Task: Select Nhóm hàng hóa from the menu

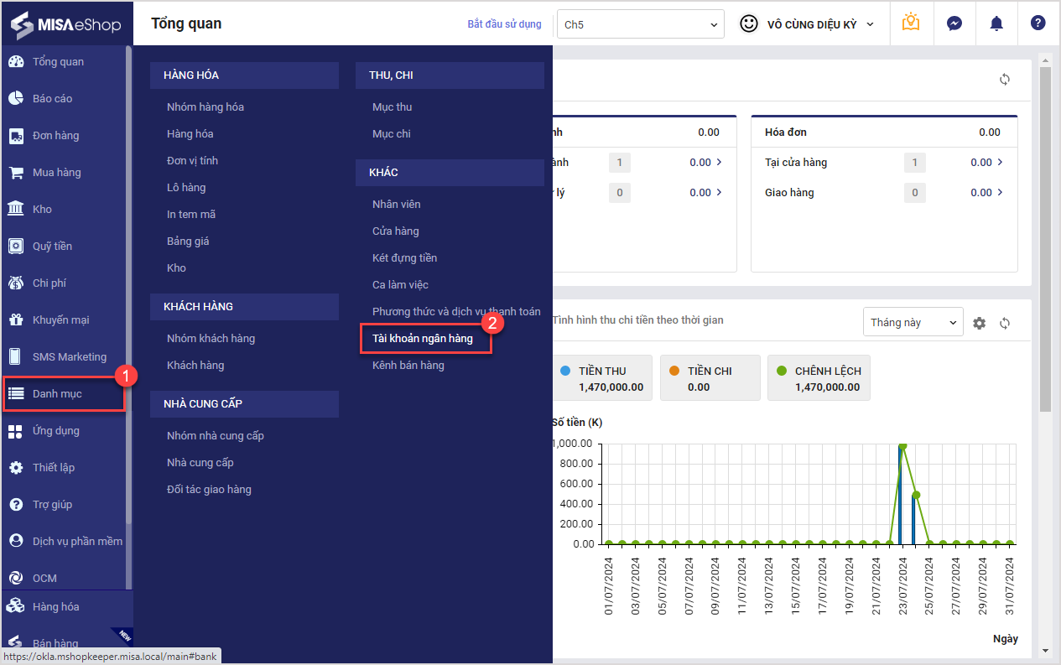Action: (x=205, y=107)
